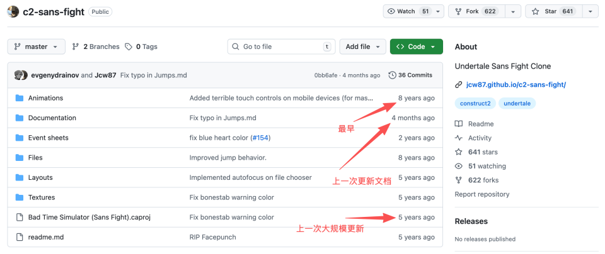Click the undertale topic tag

[517, 104]
